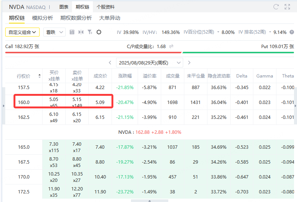Select the 170.0 strike row

(150, 177)
